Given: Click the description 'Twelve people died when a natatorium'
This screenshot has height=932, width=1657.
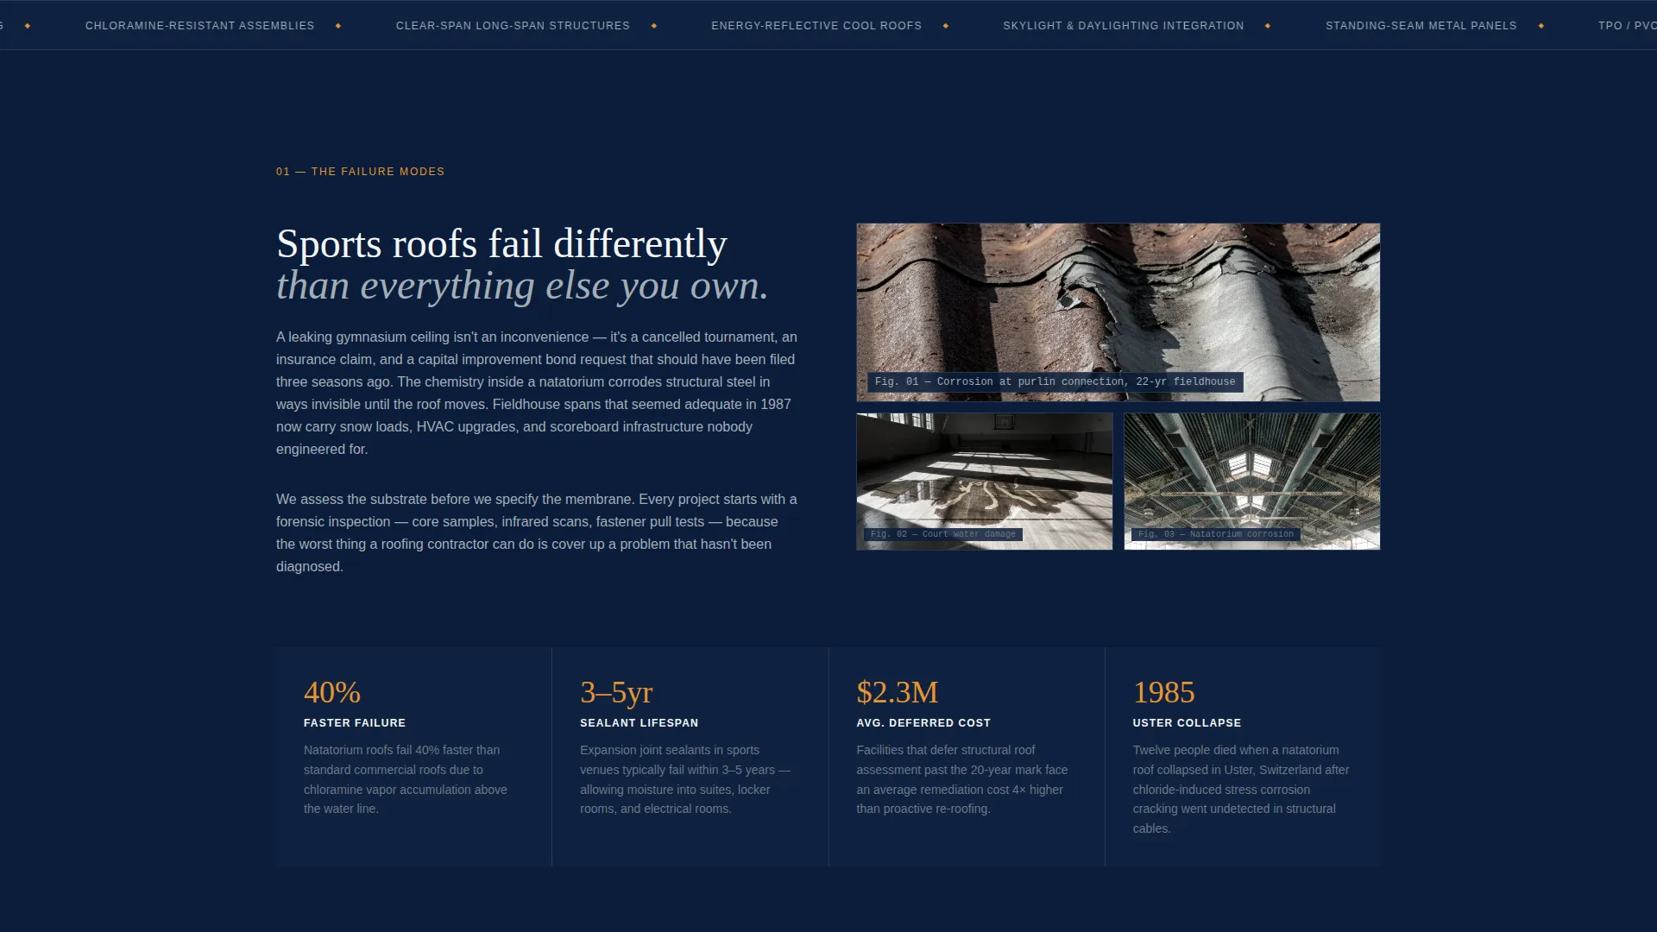Looking at the screenshot, I should (x=1241, y=790).
